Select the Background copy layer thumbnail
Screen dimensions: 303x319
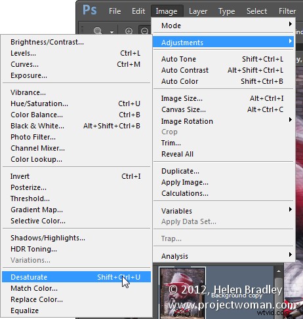pyautogui.click(x=182, y=293)
